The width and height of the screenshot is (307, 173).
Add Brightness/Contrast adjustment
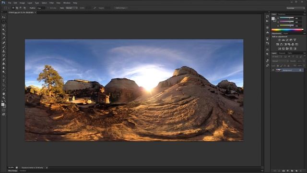(x=279, y=40)
